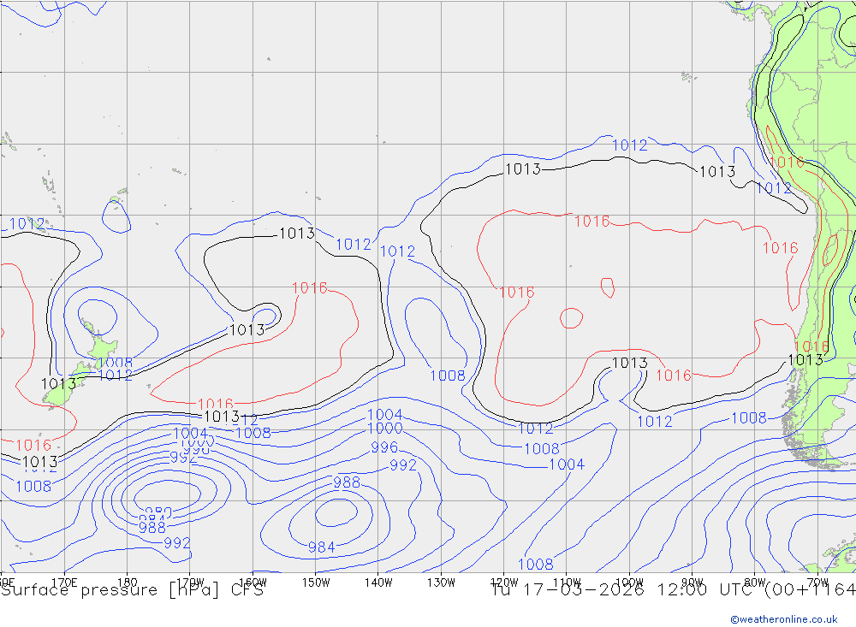
Task: Click the 1013 label beside red 1016 near 100W
Action: point(629,363)
